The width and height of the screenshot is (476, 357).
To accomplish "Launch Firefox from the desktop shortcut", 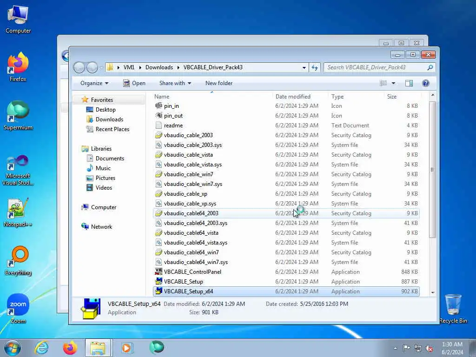I will (x=18, y=67).
